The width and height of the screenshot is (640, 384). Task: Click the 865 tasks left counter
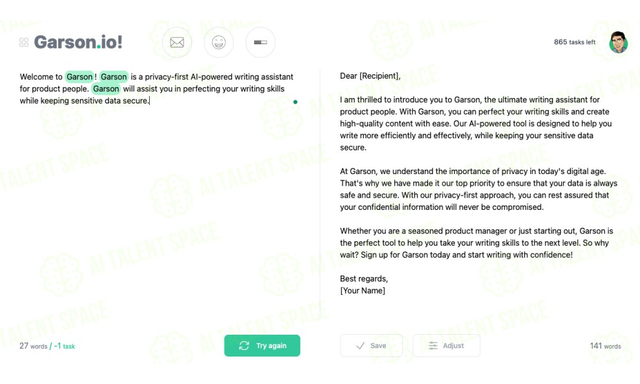tap(574, 42)
